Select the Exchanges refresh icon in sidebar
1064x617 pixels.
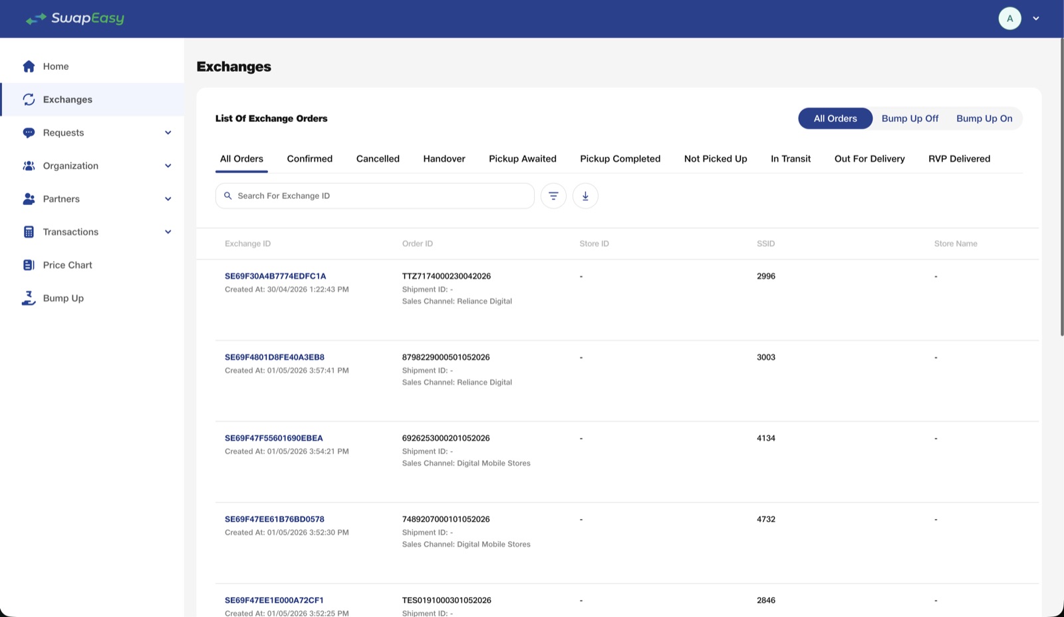29,100
